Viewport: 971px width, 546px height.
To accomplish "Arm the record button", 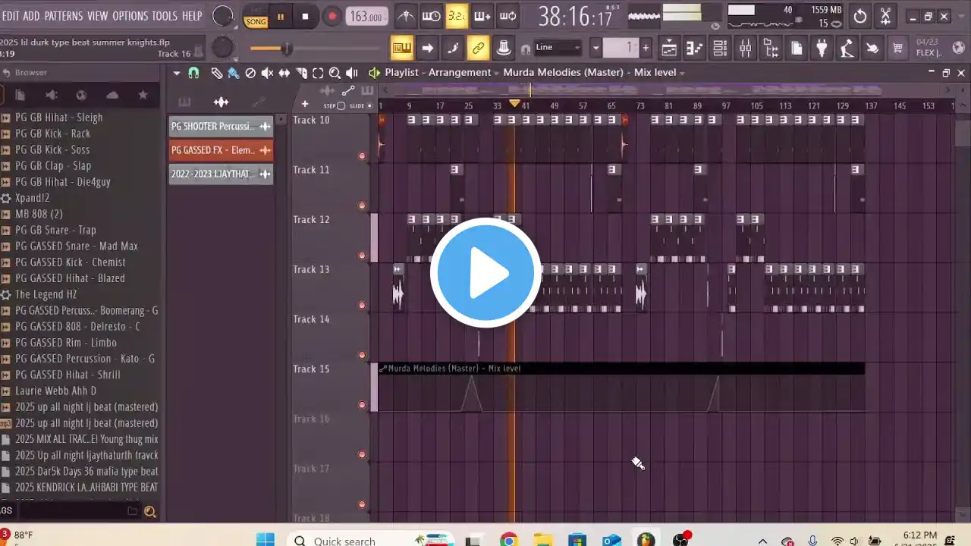I will pyautogui.click(x=332, y=16).
